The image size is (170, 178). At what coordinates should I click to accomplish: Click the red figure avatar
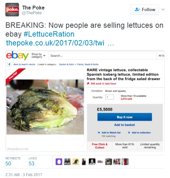click(125, 162)
